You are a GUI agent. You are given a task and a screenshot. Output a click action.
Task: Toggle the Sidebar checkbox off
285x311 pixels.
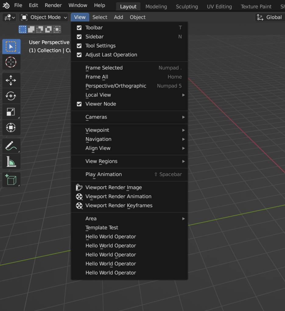[79, 37]
